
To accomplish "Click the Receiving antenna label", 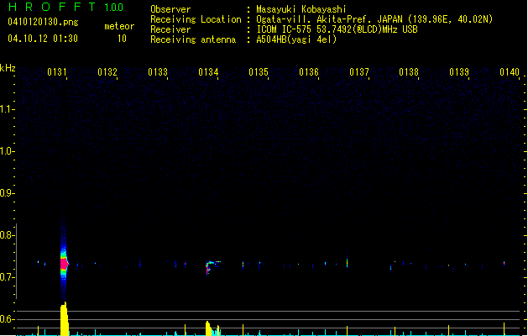I will click(x=193, y=39).
